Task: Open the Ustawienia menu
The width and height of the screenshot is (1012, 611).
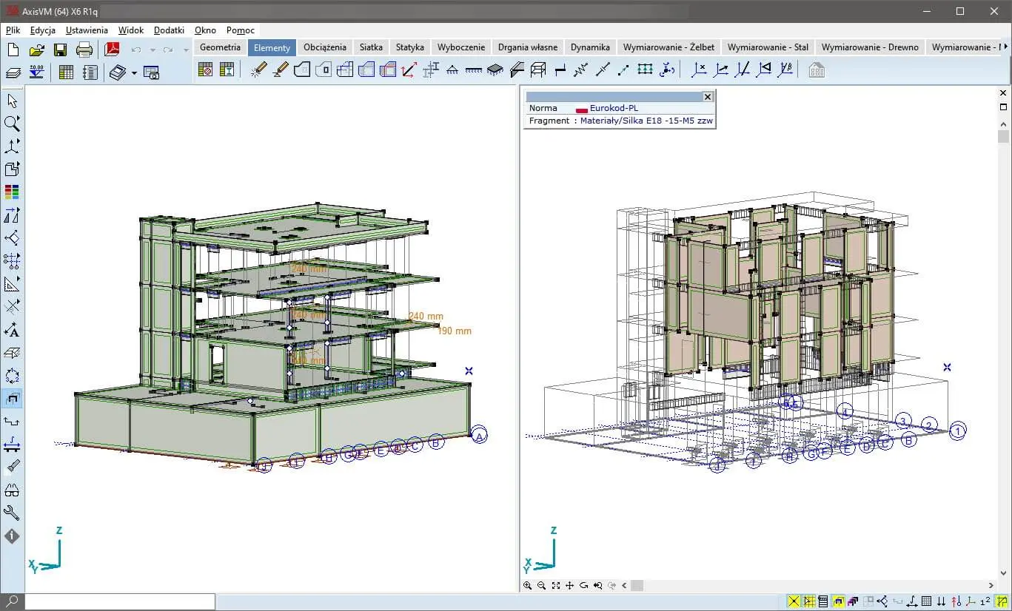Action: click(x=87, y=30)
